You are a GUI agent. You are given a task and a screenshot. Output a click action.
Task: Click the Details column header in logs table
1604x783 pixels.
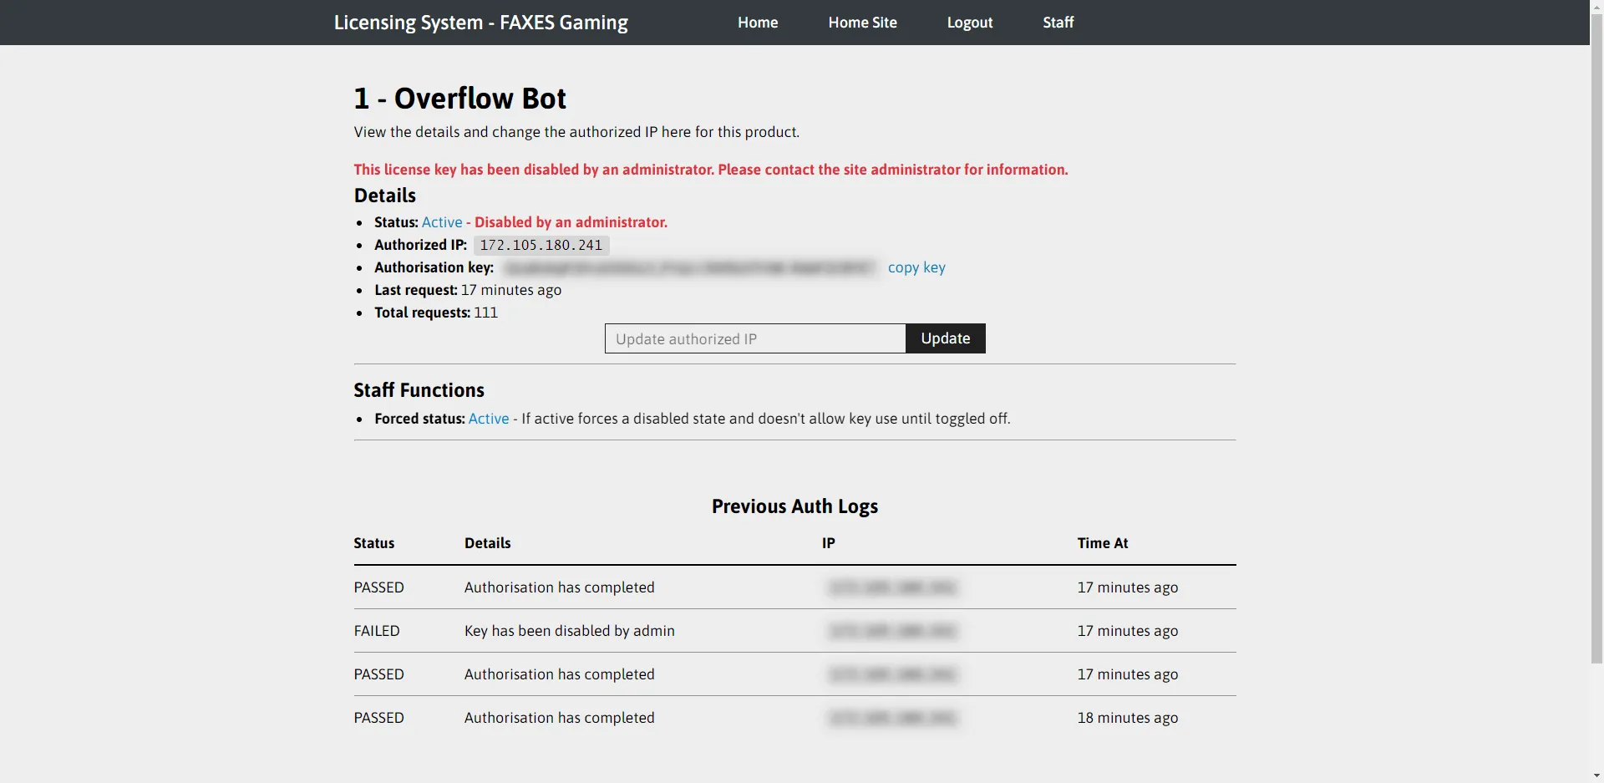coord(487,543)
